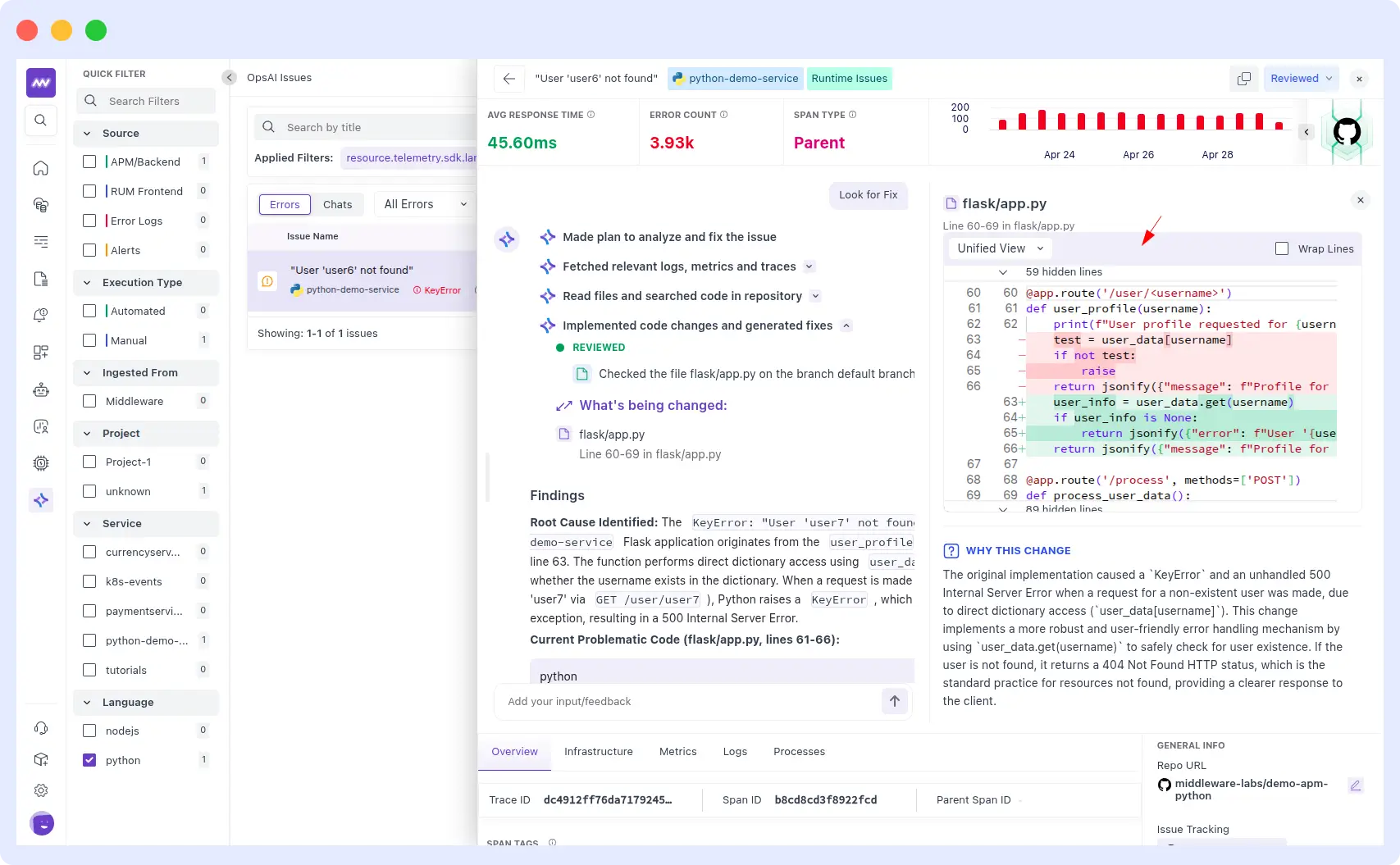Image resolution: width=1400 pixels, height=865 pixels.
Task: Uncheck the python language filter
Action: [x=89, y=760]
